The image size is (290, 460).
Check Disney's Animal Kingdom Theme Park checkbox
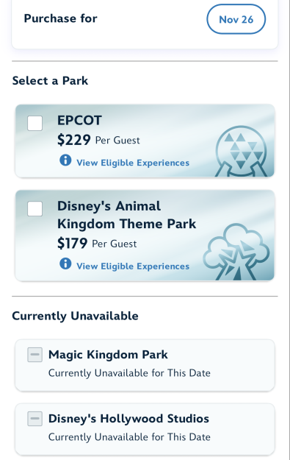pyautogui.click(x=35, y=208)
